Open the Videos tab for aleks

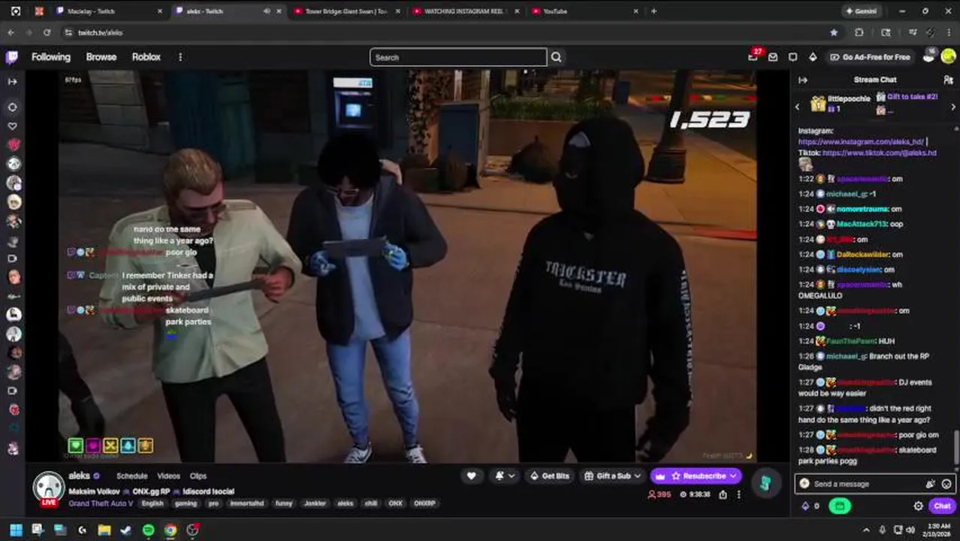coord(168,476)
